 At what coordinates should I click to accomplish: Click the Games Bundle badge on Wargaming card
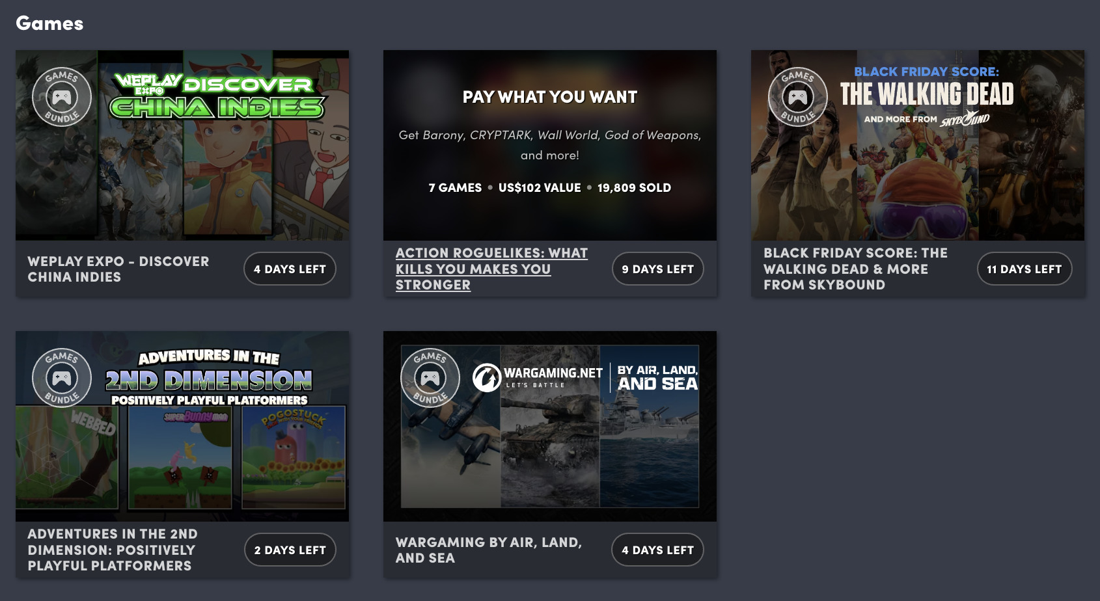[x=430, y=378]
